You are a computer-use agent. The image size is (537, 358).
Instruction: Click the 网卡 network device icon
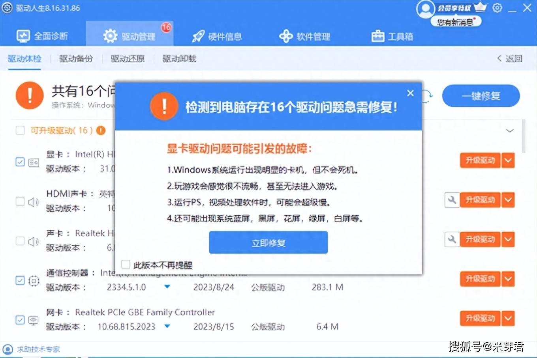tap(34, 320)
